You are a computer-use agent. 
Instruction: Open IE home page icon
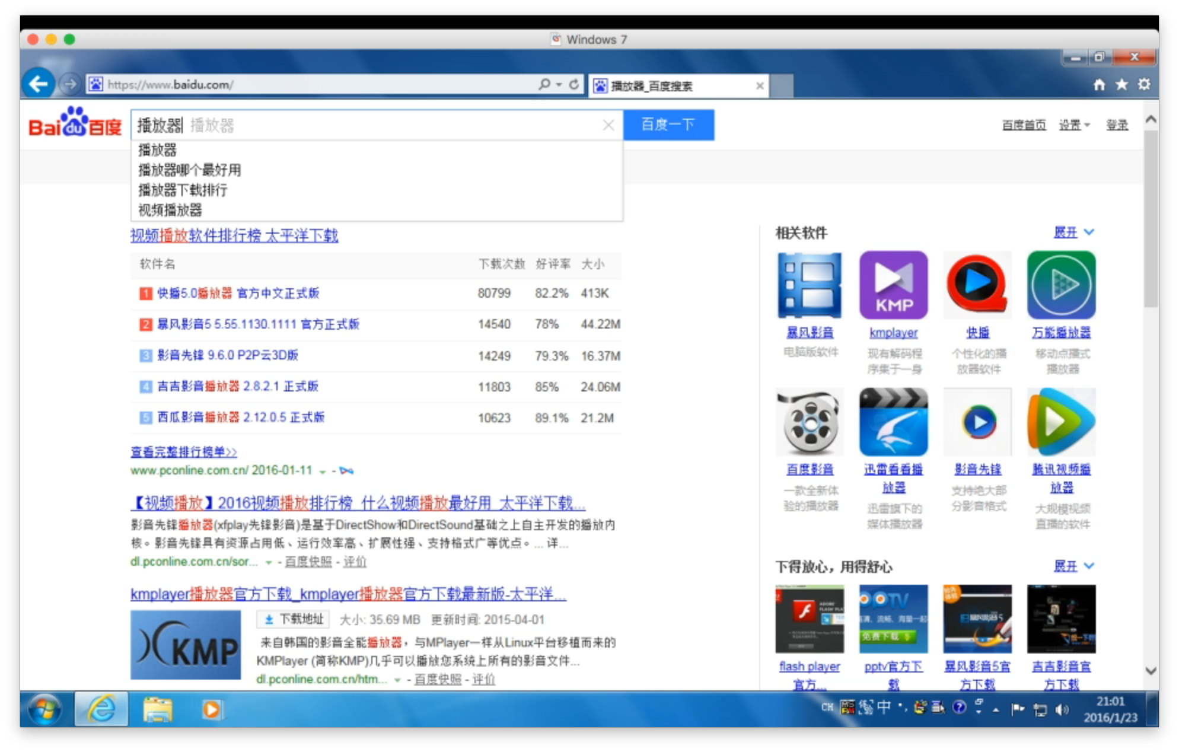1099,84
